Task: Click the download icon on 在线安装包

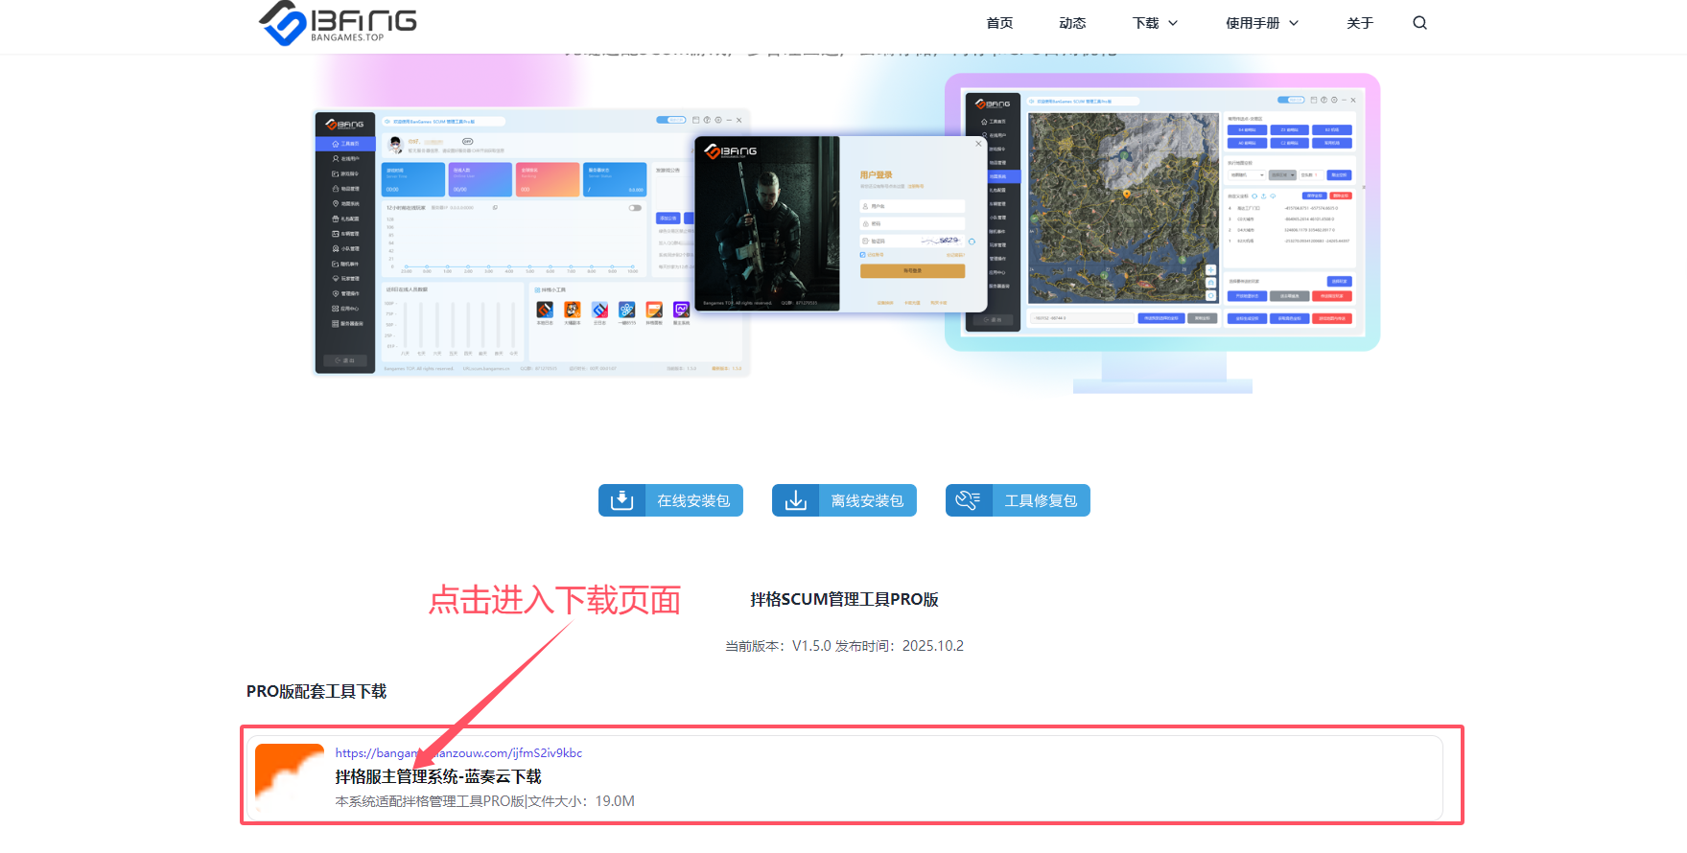Action: click(621, 500)
